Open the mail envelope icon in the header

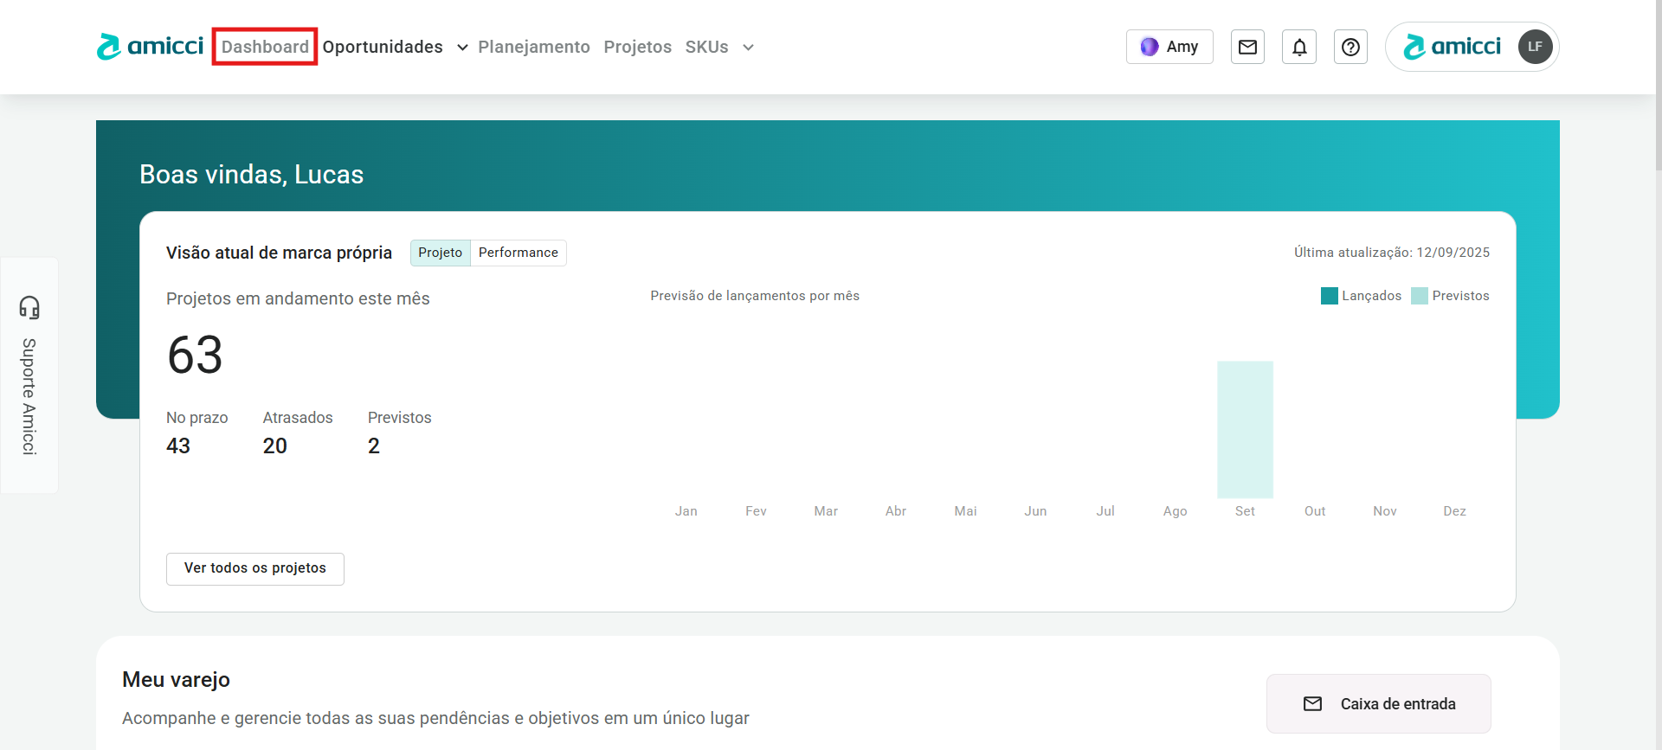point(1247,47)
